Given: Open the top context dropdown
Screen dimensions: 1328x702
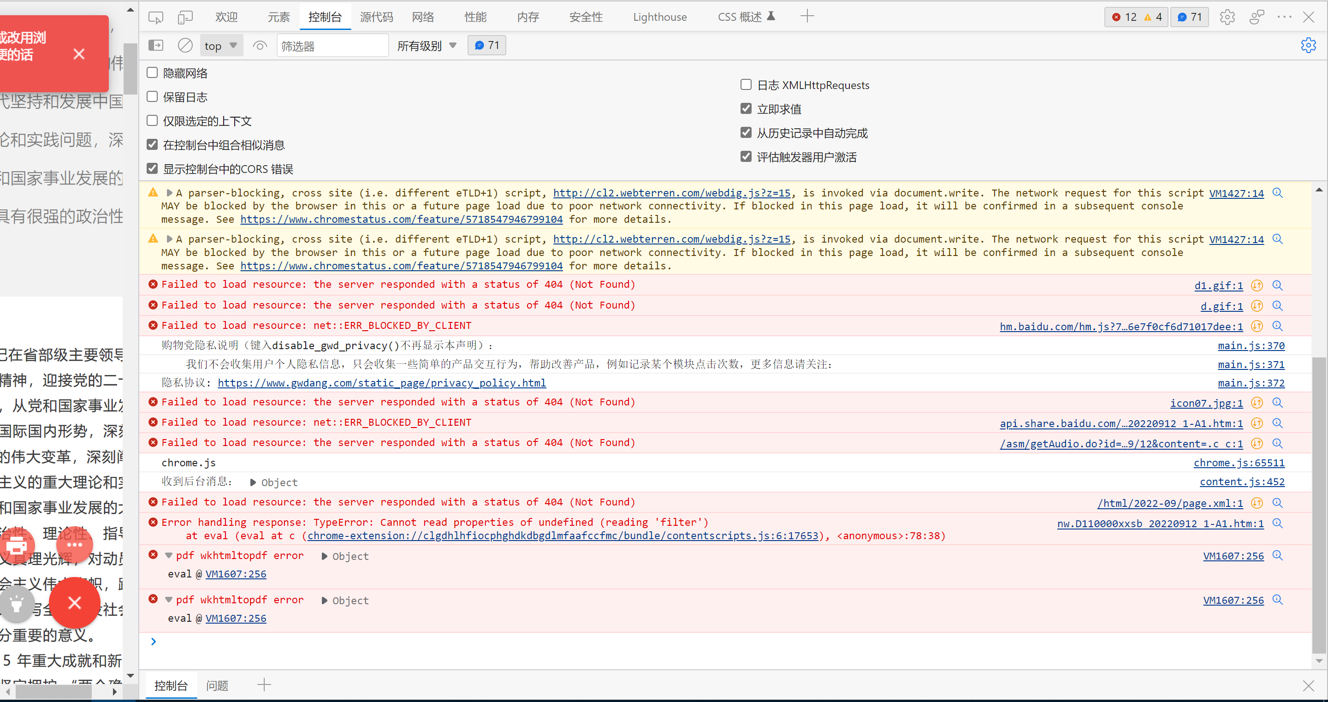Looking at the screenshot, I should tap(221, 45).
